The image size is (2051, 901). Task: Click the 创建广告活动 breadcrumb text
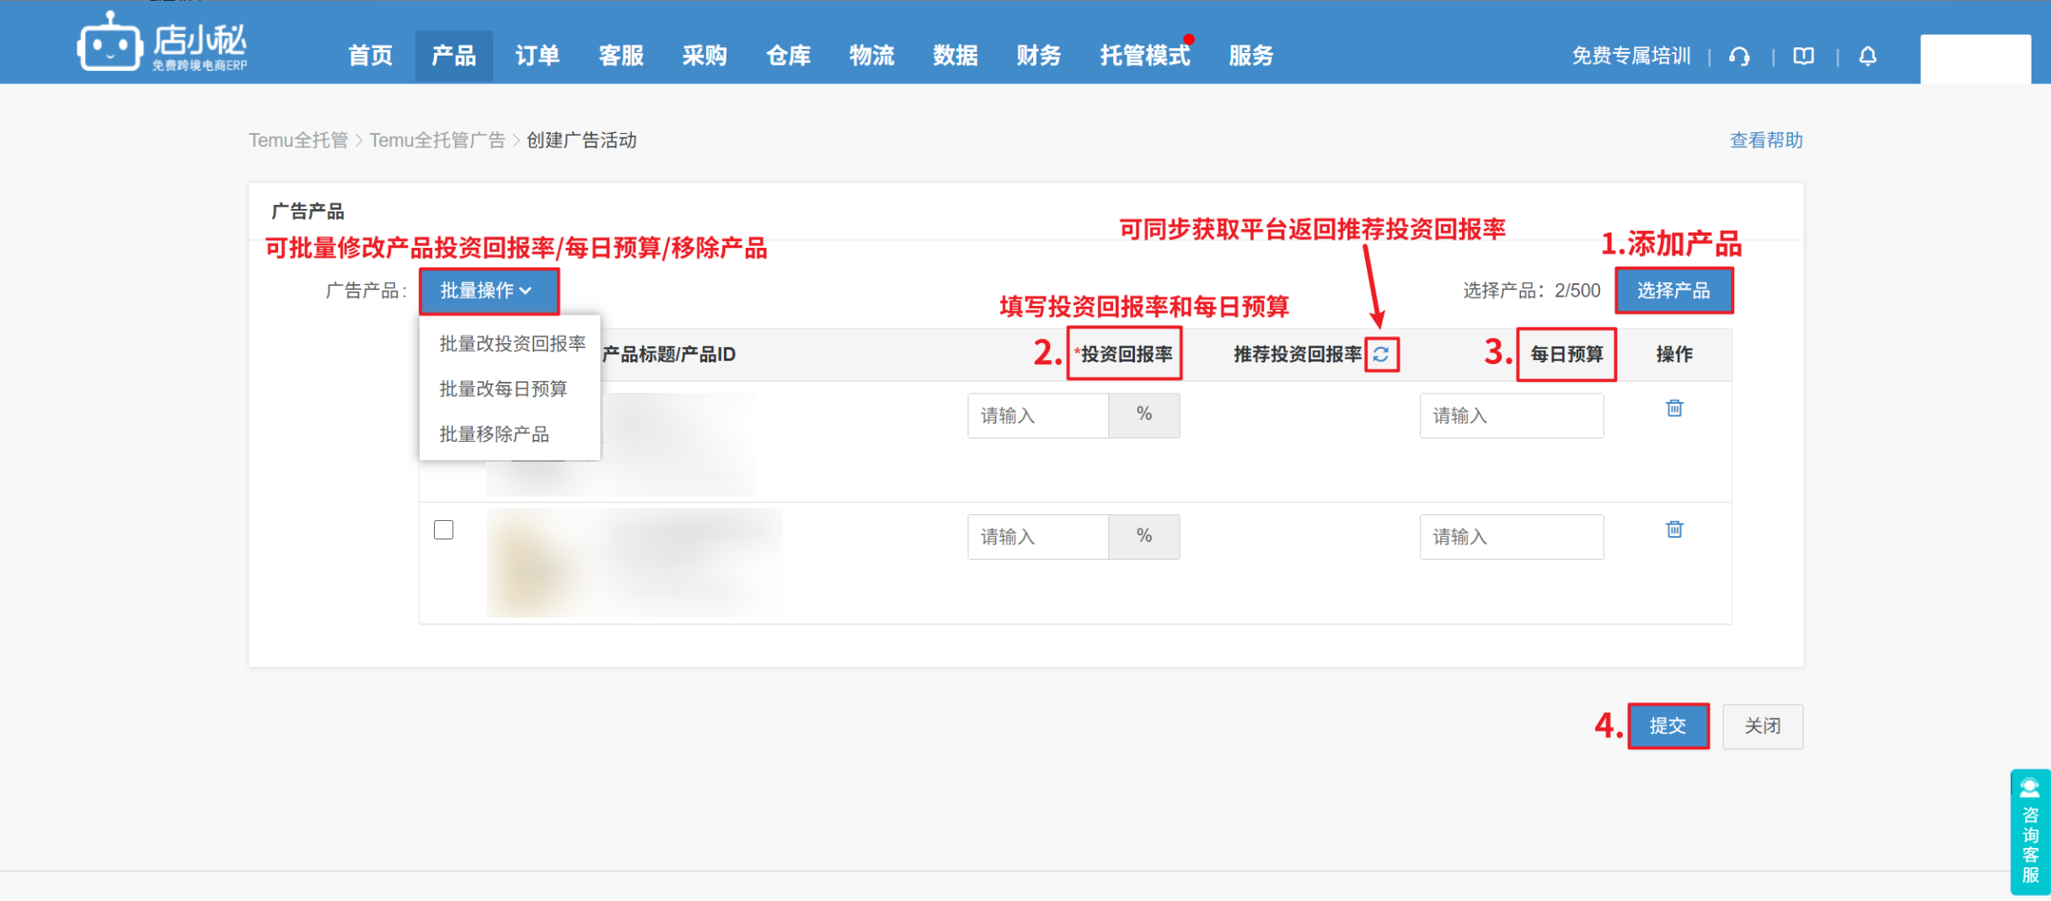pyautogui.click(x=581, y=140)
